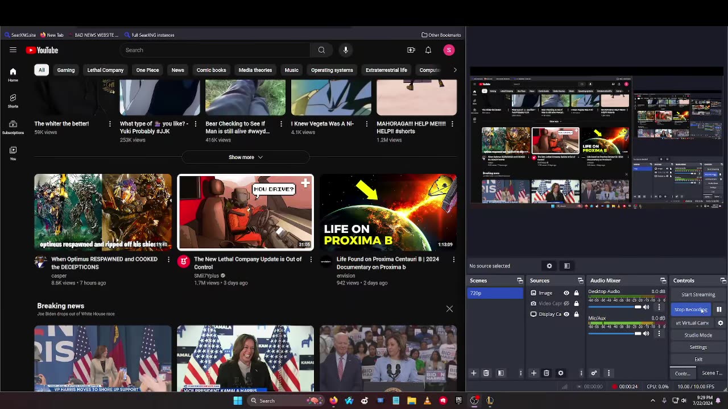Open Desktop Audio three-dot options menu

click(659, 307)
